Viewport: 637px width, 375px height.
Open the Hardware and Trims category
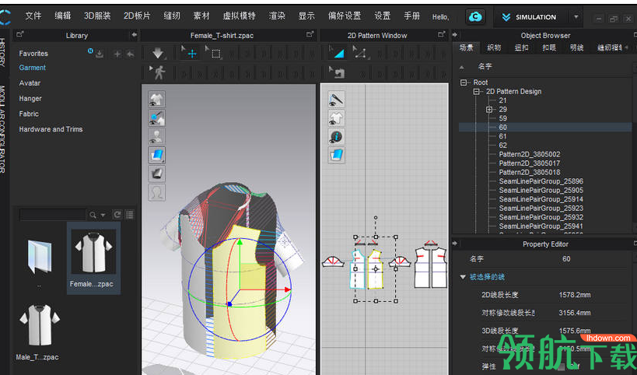pos(51,129)
